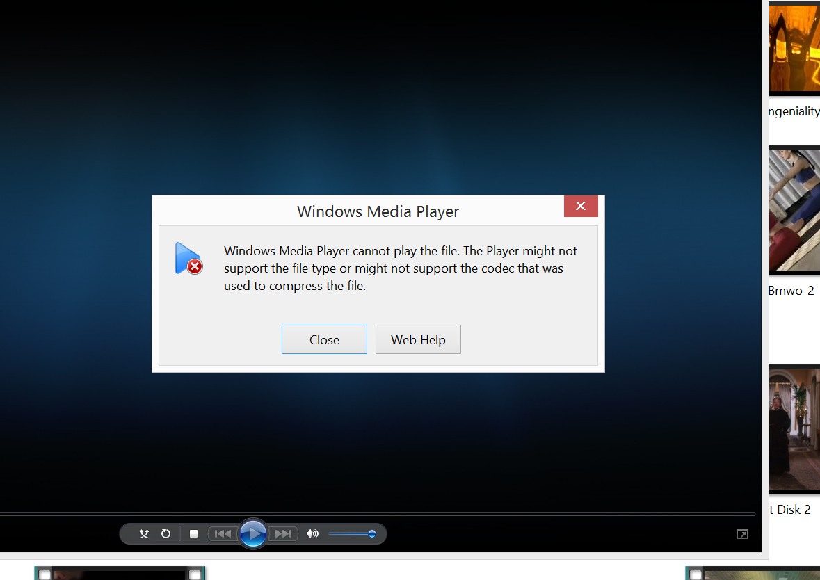This screenshot has width=820, height=580.
Task: Stop playback with the square stop button
Action: [x=193, y=533]
